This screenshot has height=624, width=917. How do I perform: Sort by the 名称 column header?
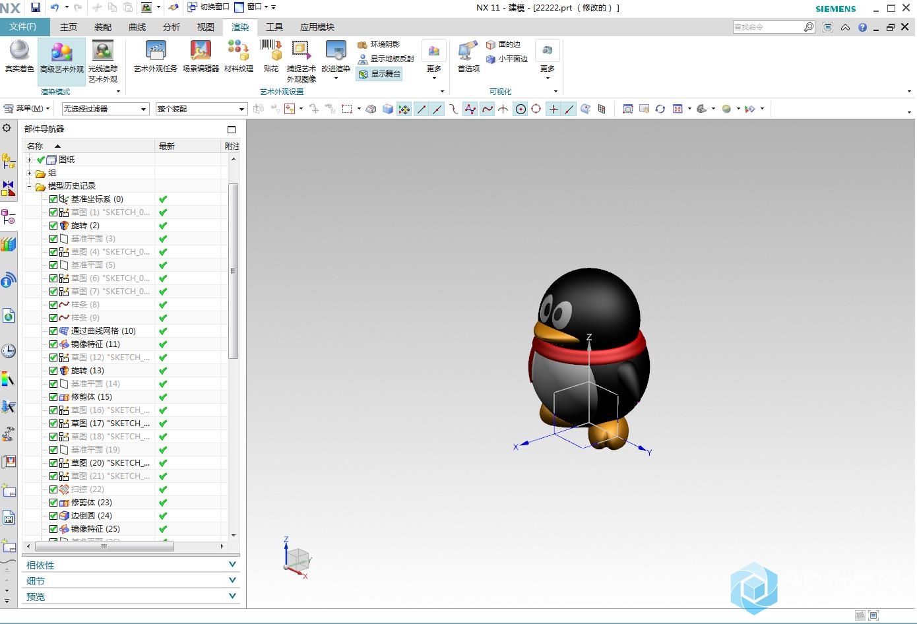(x=89, y=146)
